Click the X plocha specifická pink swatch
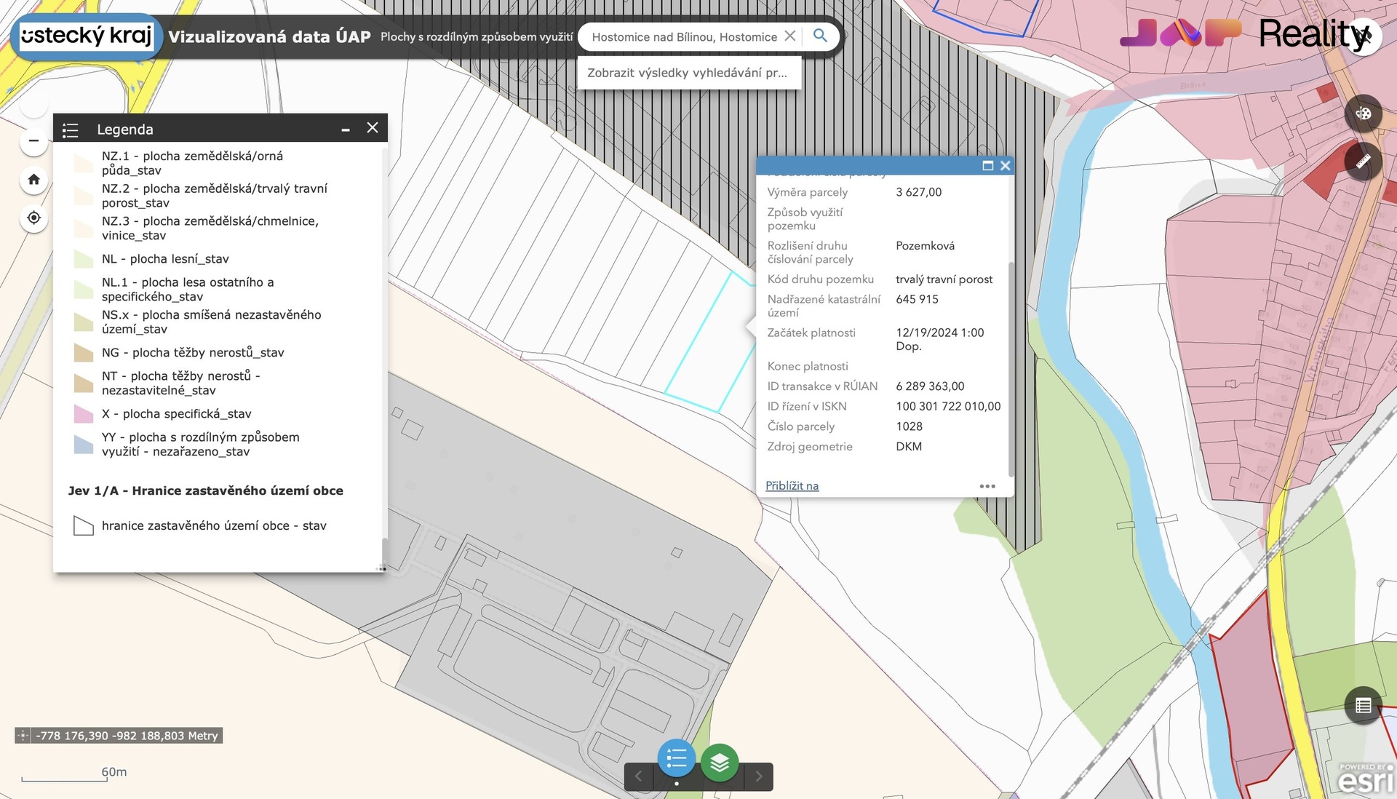 (84, 414)
